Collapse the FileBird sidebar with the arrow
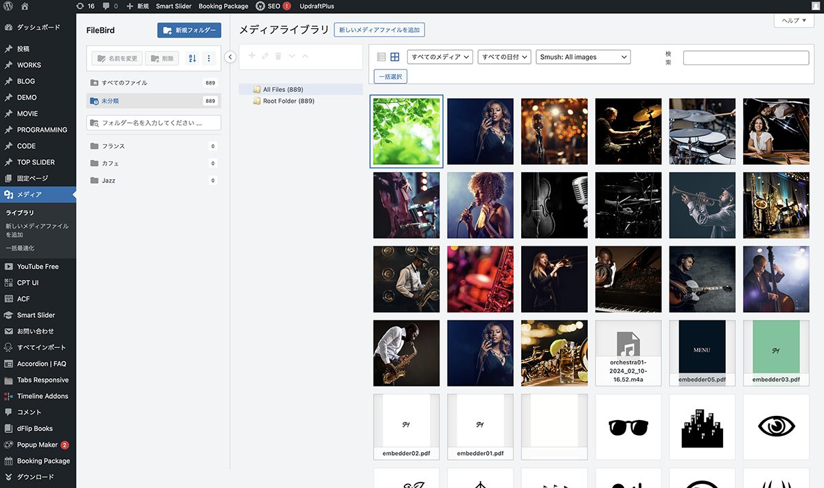This screenshot has height=488, width=824. coord(231,57)
